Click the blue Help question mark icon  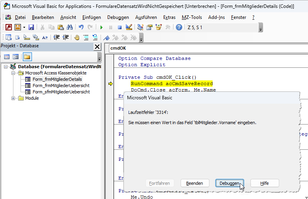point(179,27)
